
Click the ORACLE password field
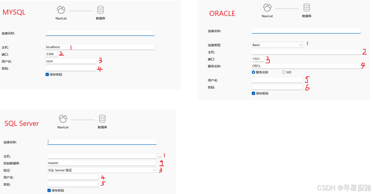277,87
